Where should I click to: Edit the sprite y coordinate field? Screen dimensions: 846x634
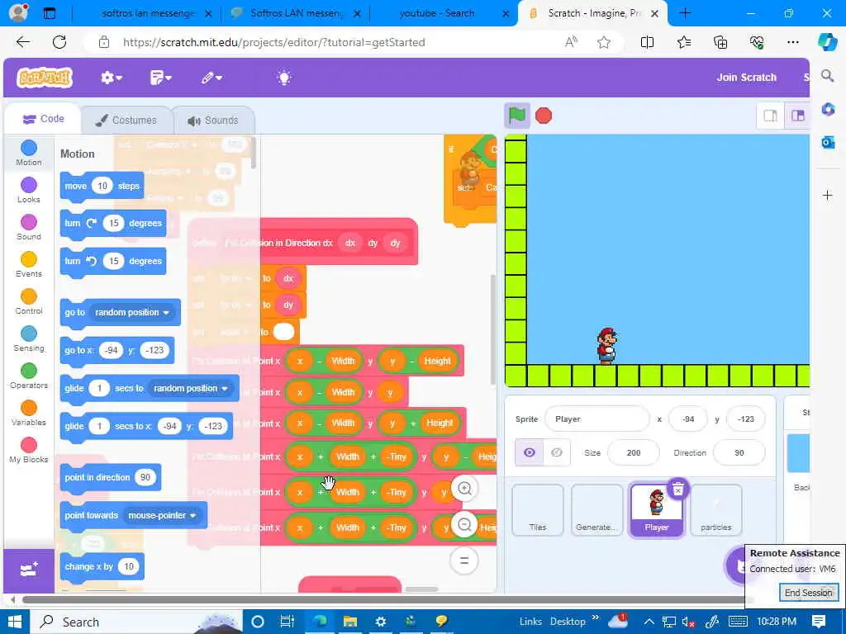[746, 419]
